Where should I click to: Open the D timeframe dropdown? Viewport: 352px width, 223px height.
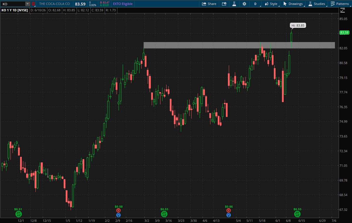click(255, 4)
